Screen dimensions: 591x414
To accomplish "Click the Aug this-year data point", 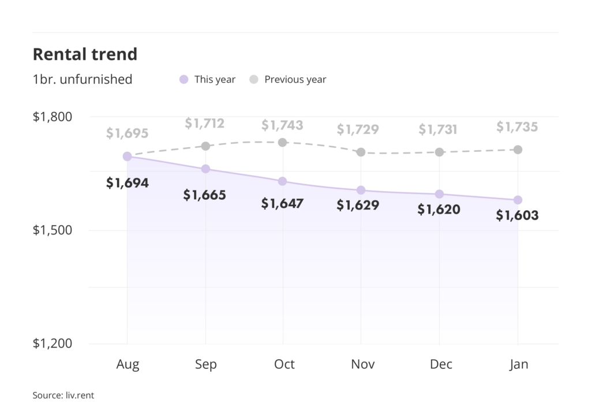I will click(x=128, y=156).
